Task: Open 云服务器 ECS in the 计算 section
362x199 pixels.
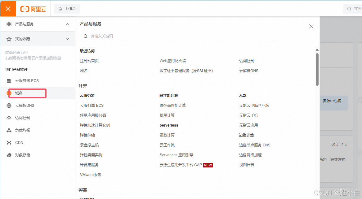Action: pyautogui.click(x=92, y=106)
